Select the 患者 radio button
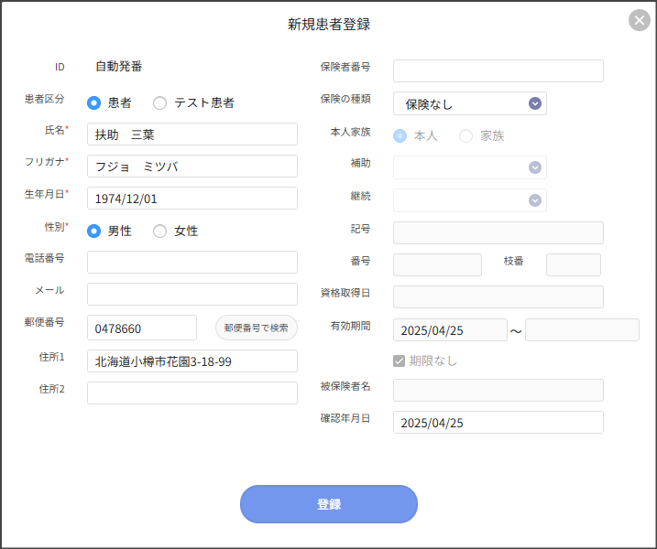 [93, 103]
